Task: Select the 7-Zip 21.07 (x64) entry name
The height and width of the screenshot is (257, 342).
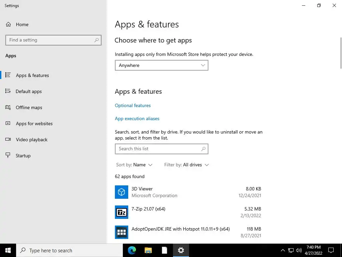Action: coord(148,209)
